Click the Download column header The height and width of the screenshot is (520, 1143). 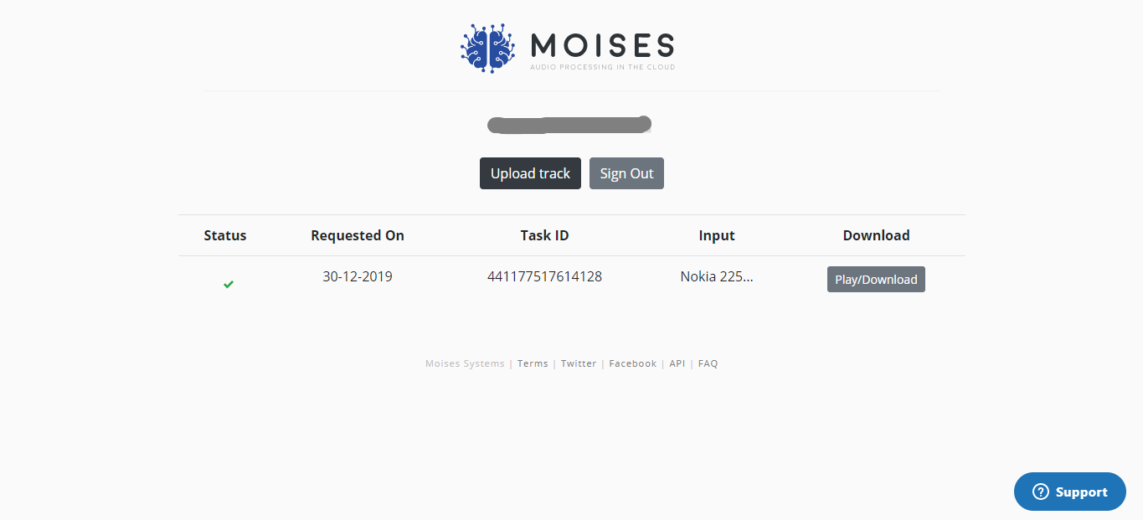point(876,235)
